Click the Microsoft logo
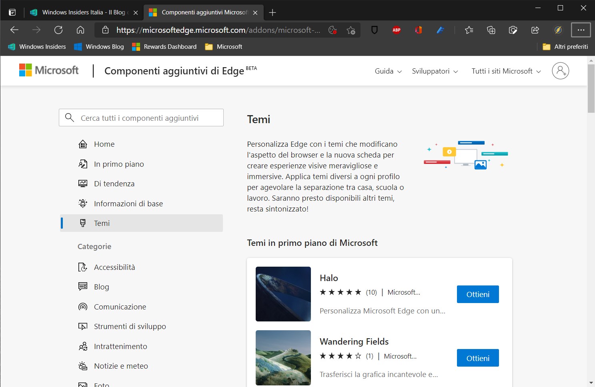This screenshot has height=387, width=595. click(x=49, y=70)
